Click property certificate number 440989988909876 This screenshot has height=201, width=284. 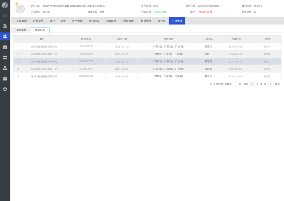[209, 6]
